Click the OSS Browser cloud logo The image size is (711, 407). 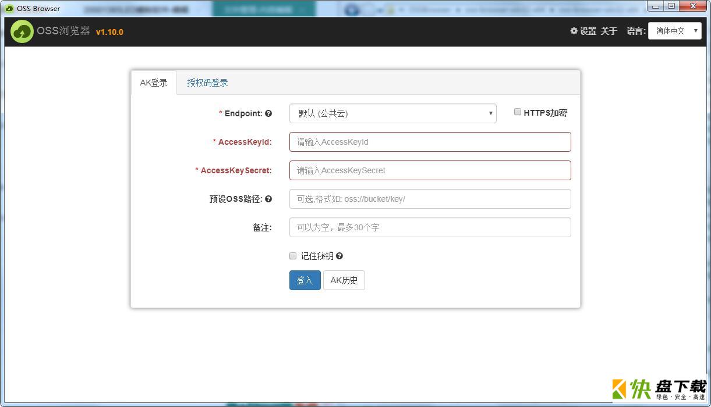pos(22,31)
